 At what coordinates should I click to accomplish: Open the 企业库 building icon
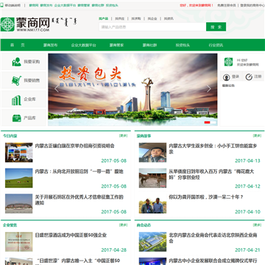[x=16, y=100]
